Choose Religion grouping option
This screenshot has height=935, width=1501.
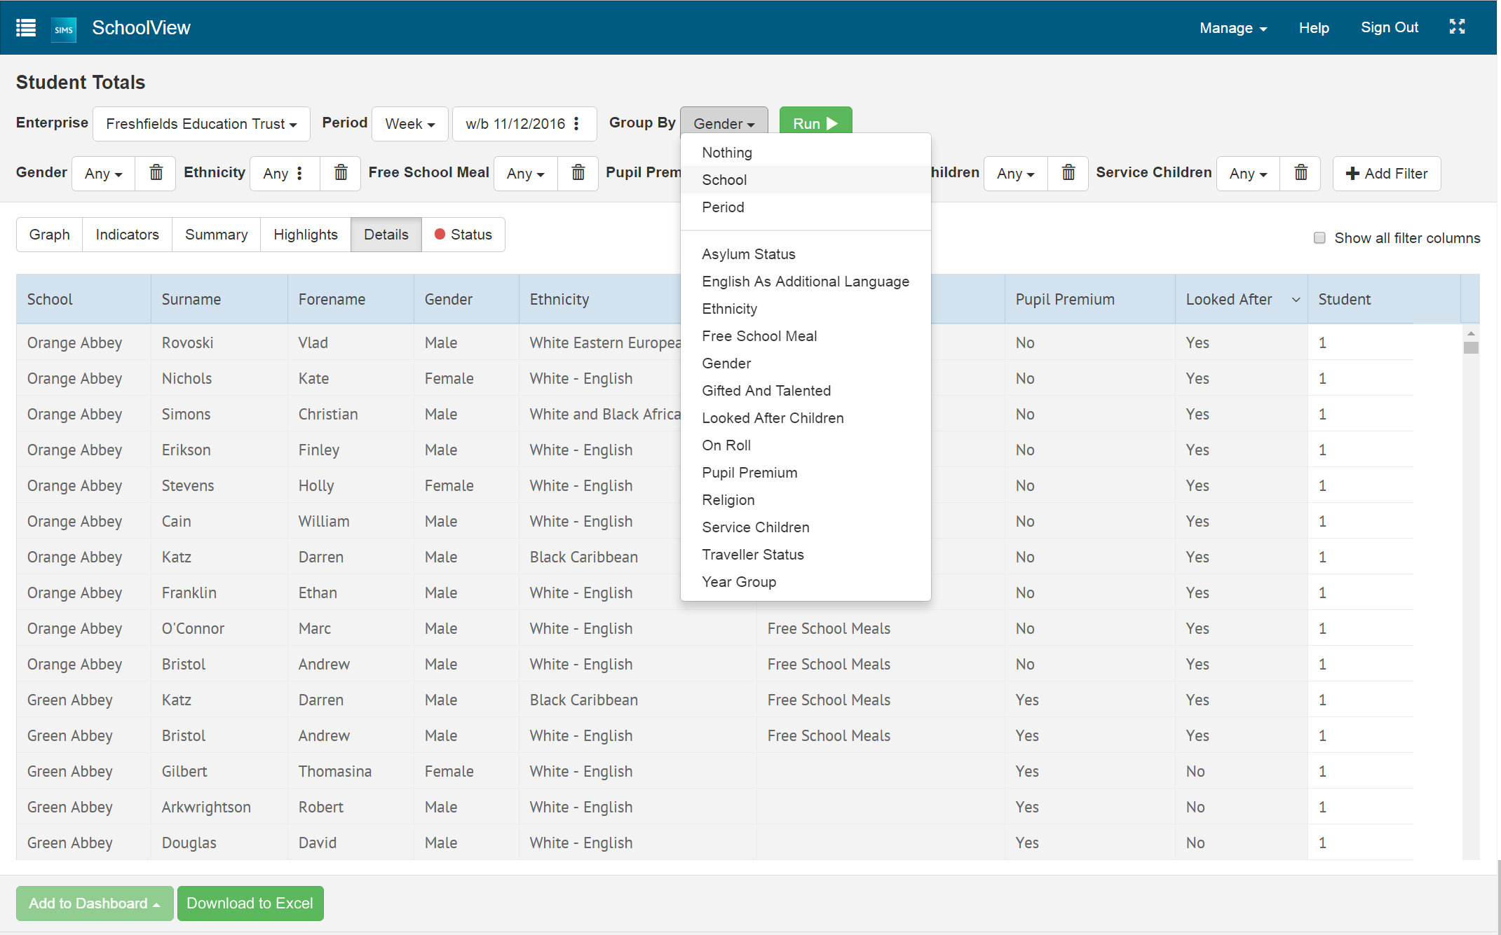click(x=806, y=500)
